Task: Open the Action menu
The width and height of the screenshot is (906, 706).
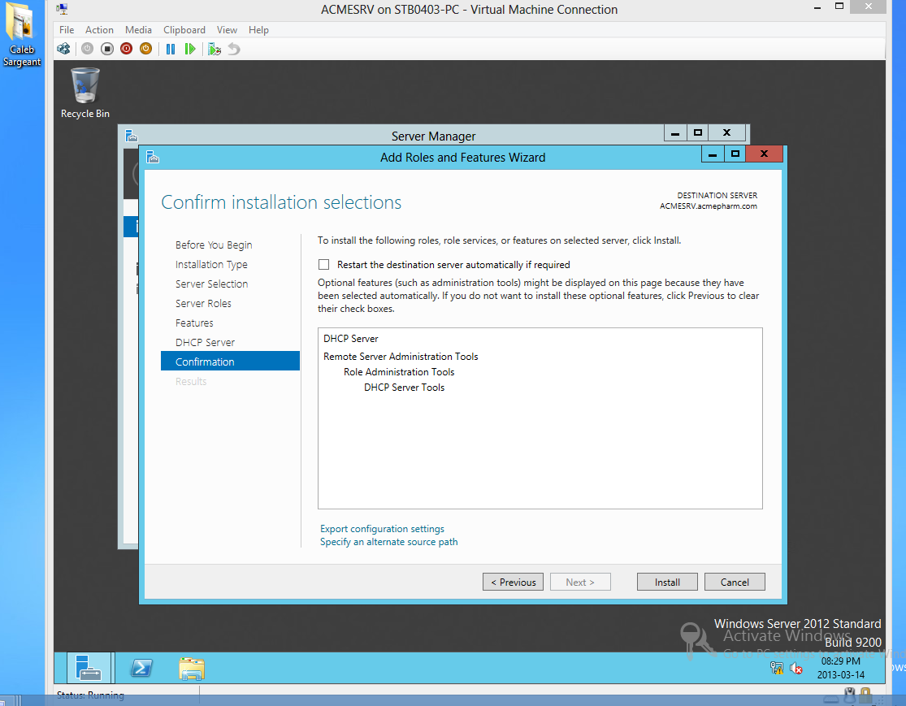Action: tap(99, 30)
